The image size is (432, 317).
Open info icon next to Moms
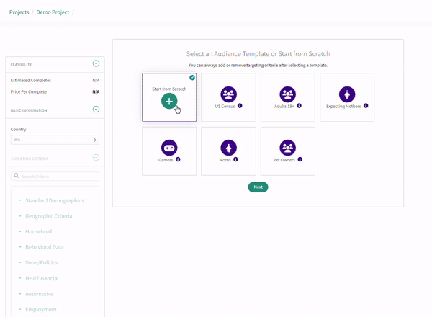[x=235, y=159]
